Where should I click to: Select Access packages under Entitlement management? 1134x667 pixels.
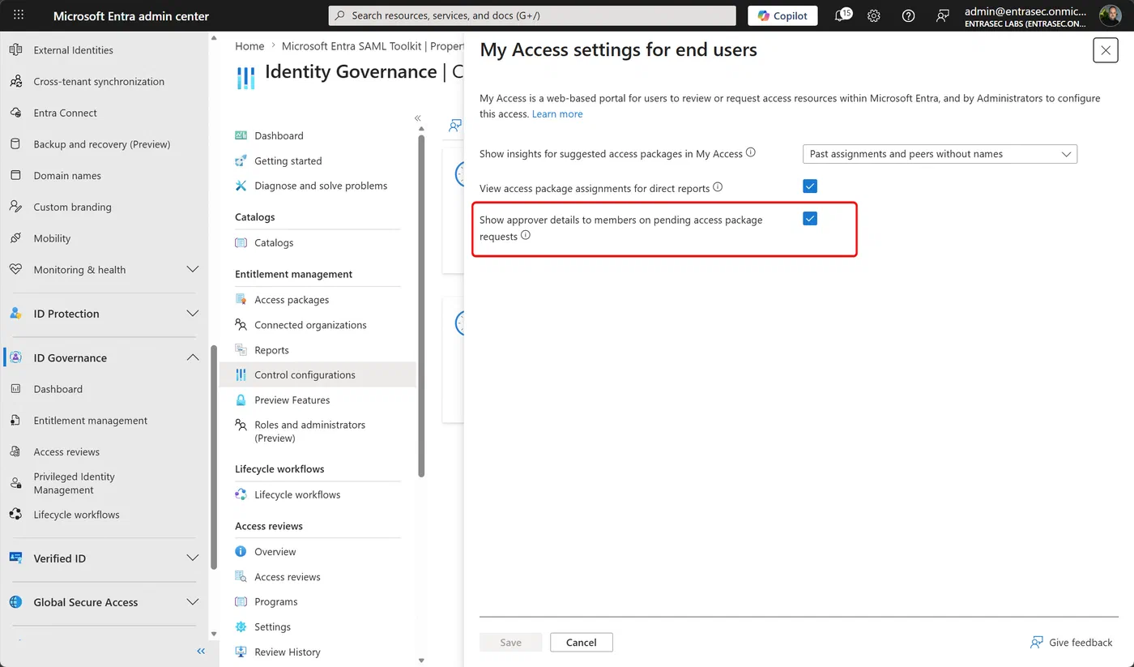[292, 300]
